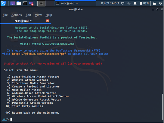Viewport: 164px width, 123px height.
Task: Click the 03:09 clock in the panel
Action: [110, 3]
